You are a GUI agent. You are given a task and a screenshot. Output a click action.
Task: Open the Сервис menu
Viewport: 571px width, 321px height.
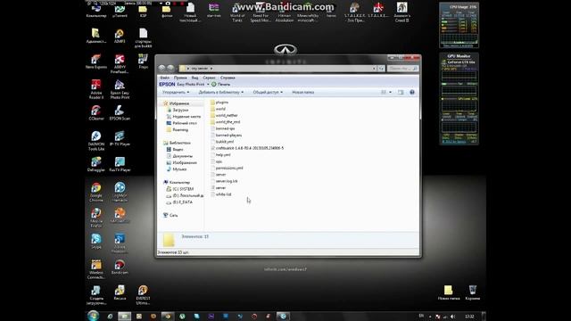[x=209, y=78]
